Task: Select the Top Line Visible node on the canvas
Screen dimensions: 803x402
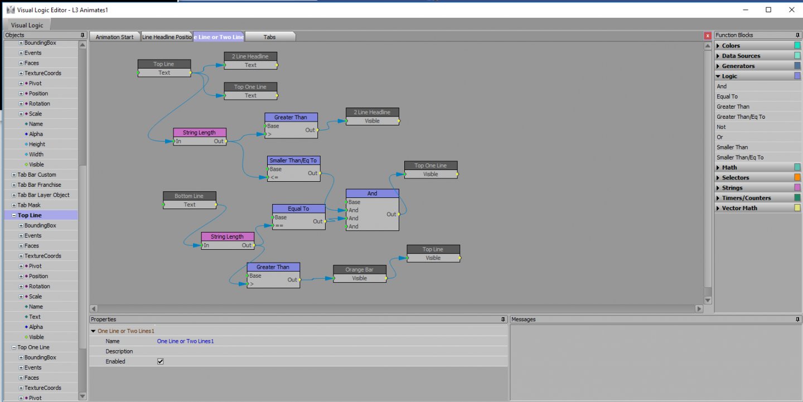Action: coord(433,254)
